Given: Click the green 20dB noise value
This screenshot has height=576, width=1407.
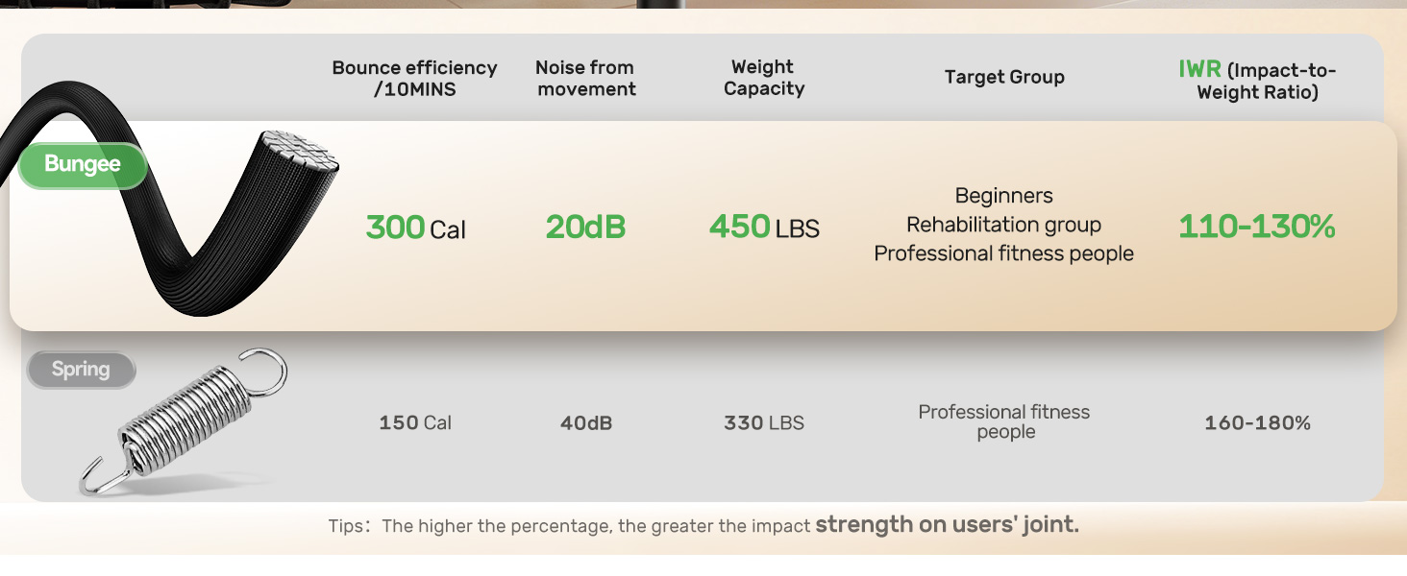Looking at the screenshot, I should click(x=585, y=228).
